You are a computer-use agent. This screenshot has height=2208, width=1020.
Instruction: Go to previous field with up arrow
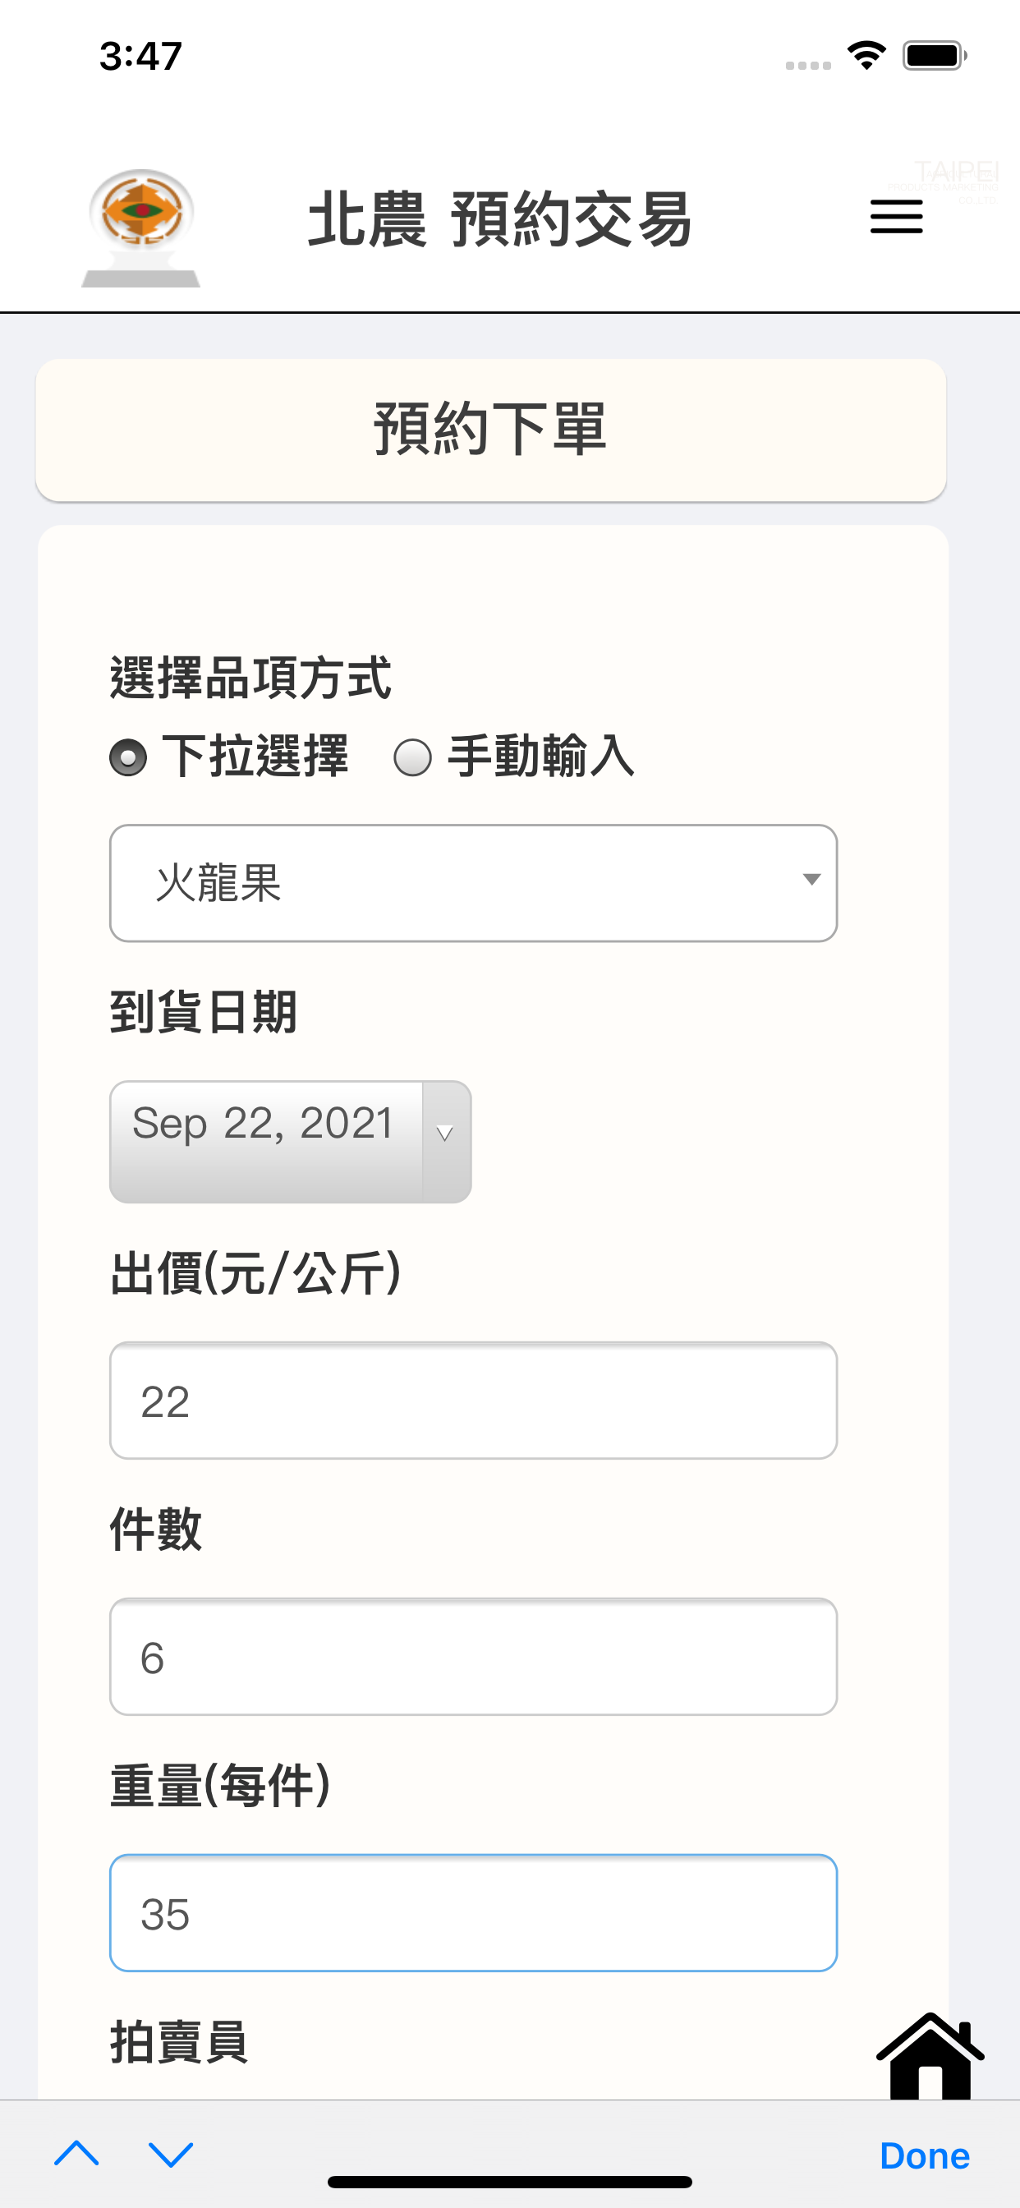click(x=76, y=2153)
